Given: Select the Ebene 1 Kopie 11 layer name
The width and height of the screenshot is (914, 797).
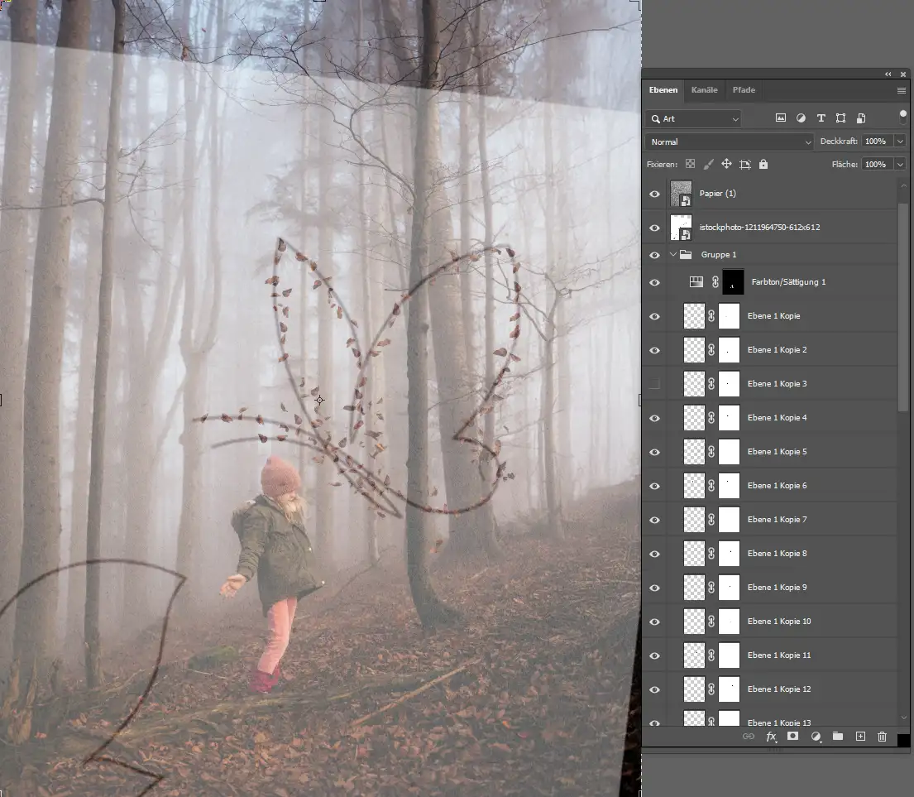Looking at the screenshot, I should (779, 655).
